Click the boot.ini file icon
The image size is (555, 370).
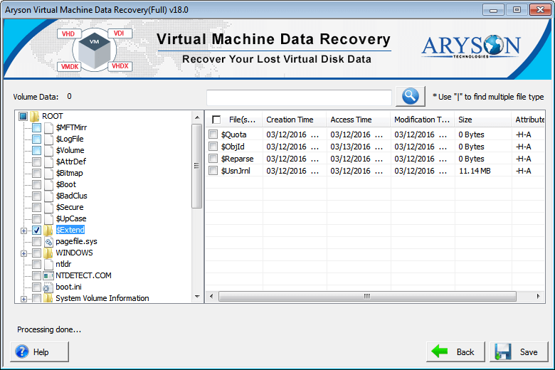48,287
